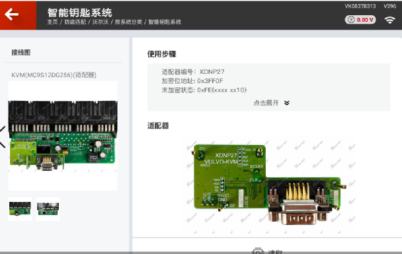Click the 适配器 section heading
The height and width of the screenshot is (254, 402).
(158, 126)
